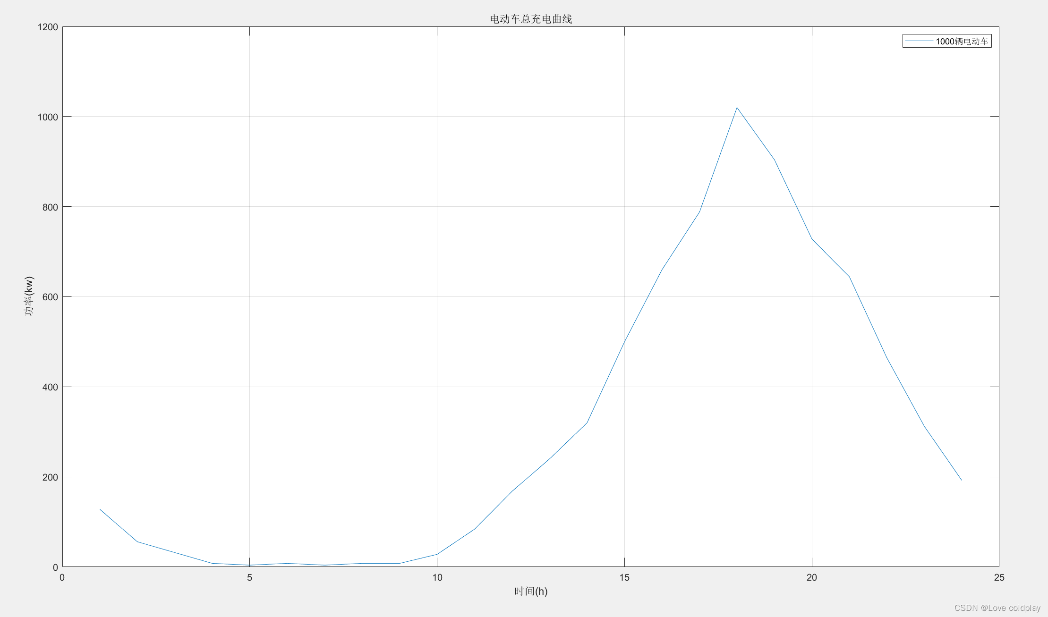The image size is (1048, 617).
Task: Click the chart title 电动车总充电曲线
Action: tap(531, 19)
